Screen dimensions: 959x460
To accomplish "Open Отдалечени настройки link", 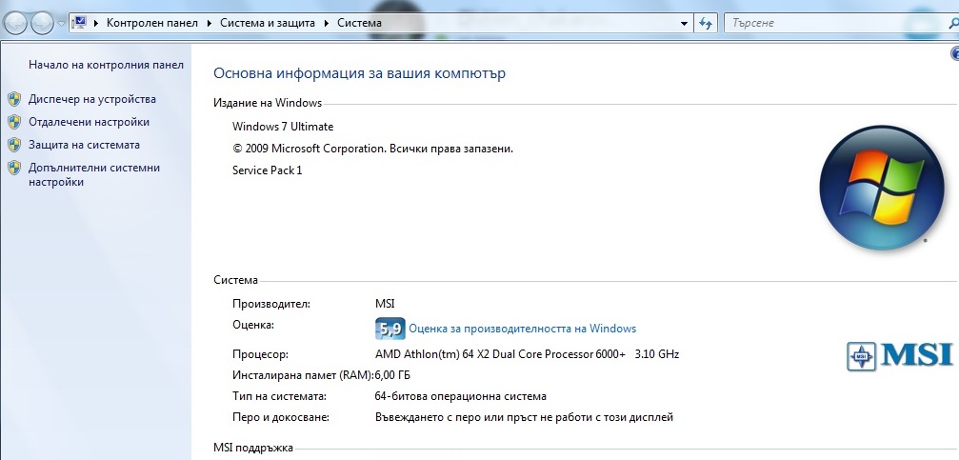I will (89, 122).
